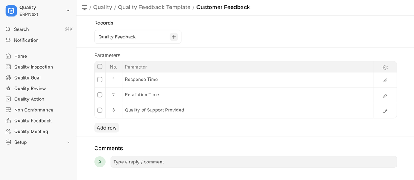This screenshot has height=180, width=414.
Task: Click the Add row button
Action: pyautogui.click(x=107, y=128)
